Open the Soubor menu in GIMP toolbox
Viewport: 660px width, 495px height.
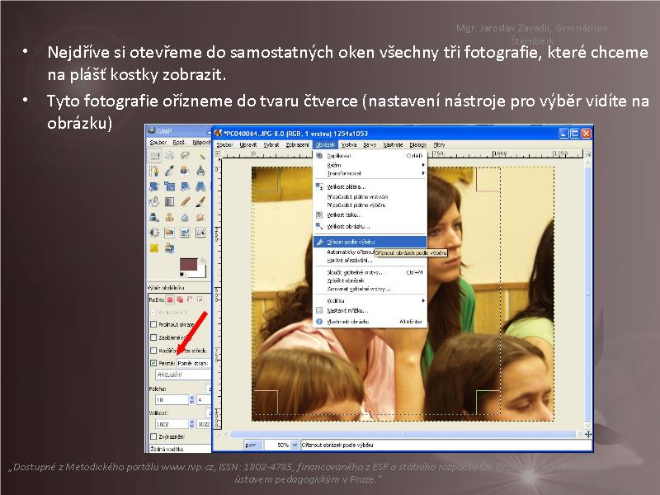click(158, 142)
